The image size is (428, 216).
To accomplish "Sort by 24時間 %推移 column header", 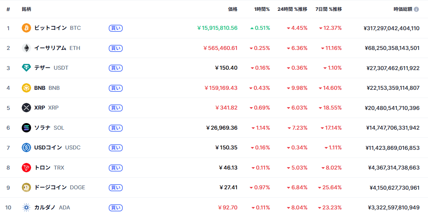I will [x=292, y=9].
